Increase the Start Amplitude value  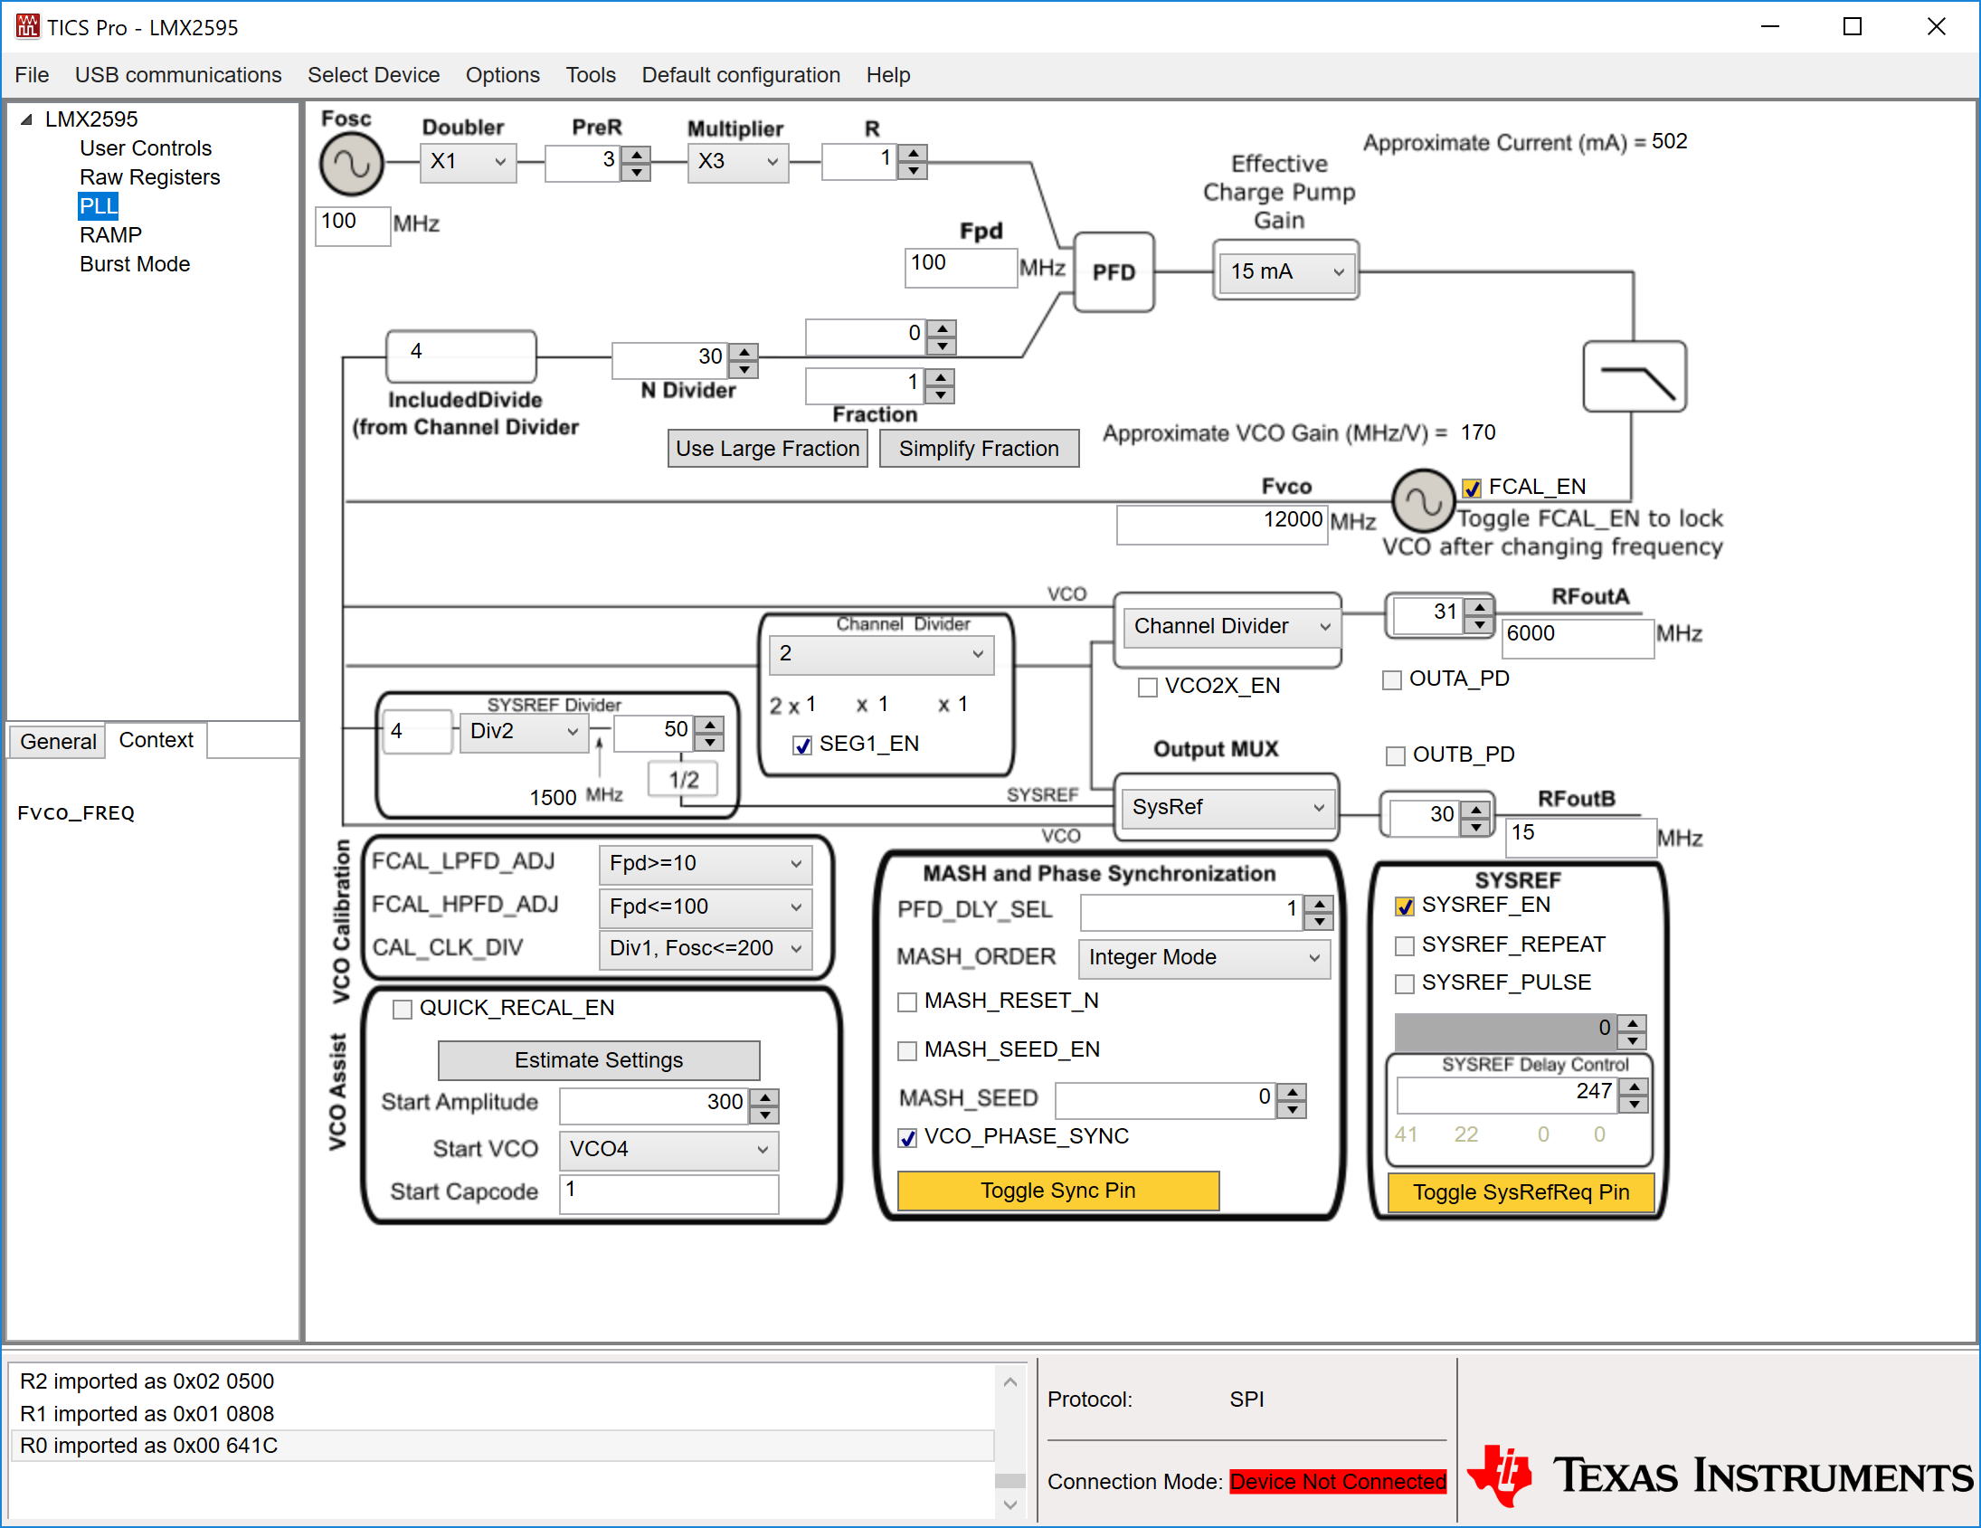click(764, 1098)
